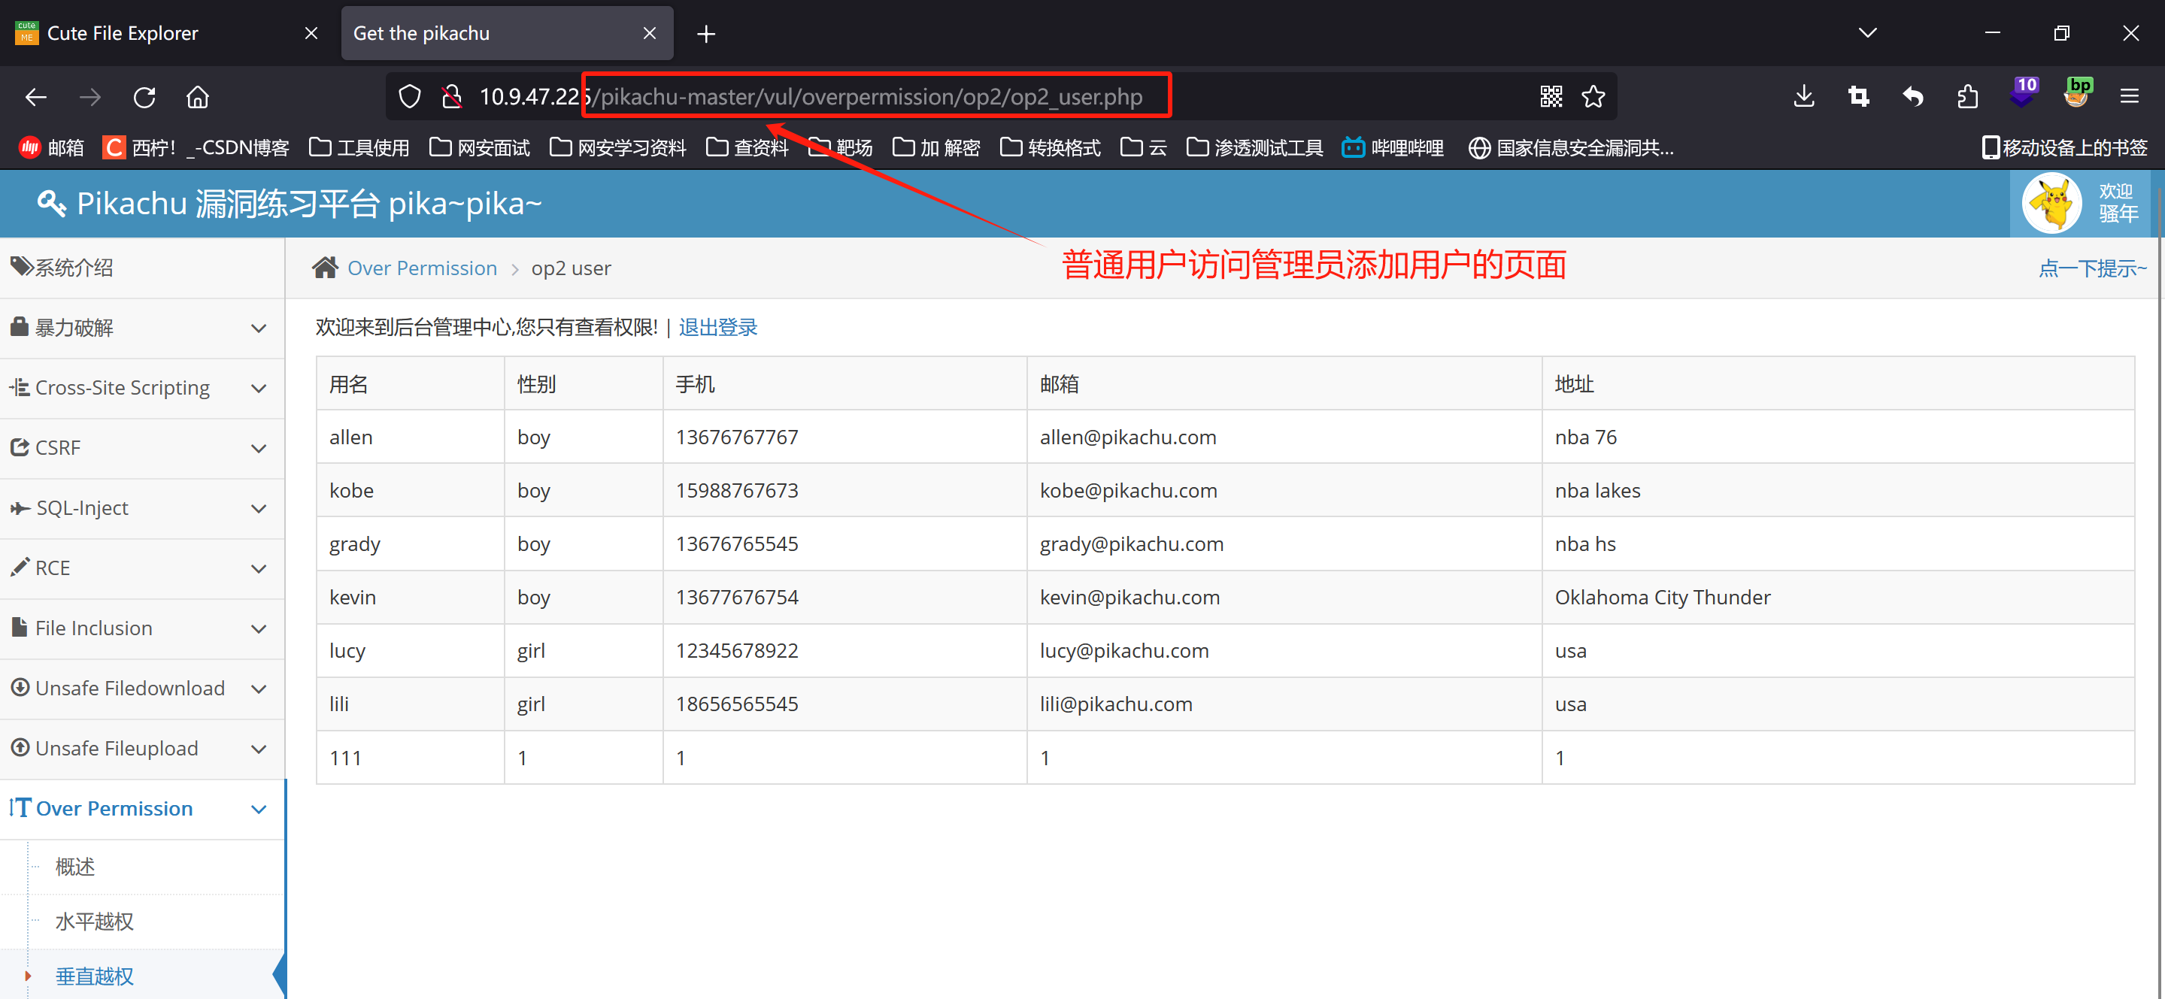Image resolution: width=2165 pixels, height=999 pixels.
Task: Open the 工具使用 bookmark folder
Action: pyautogui.click(x=359, y=148)
